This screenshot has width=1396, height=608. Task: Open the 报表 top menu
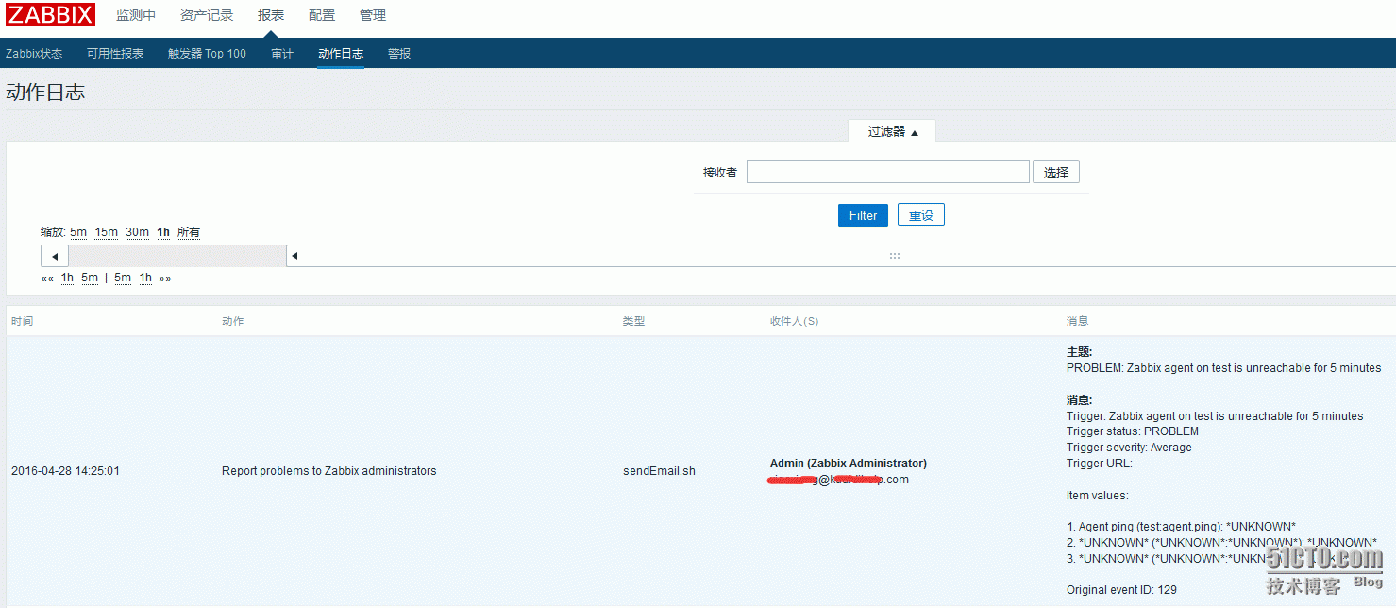click(x=271, y=15)
